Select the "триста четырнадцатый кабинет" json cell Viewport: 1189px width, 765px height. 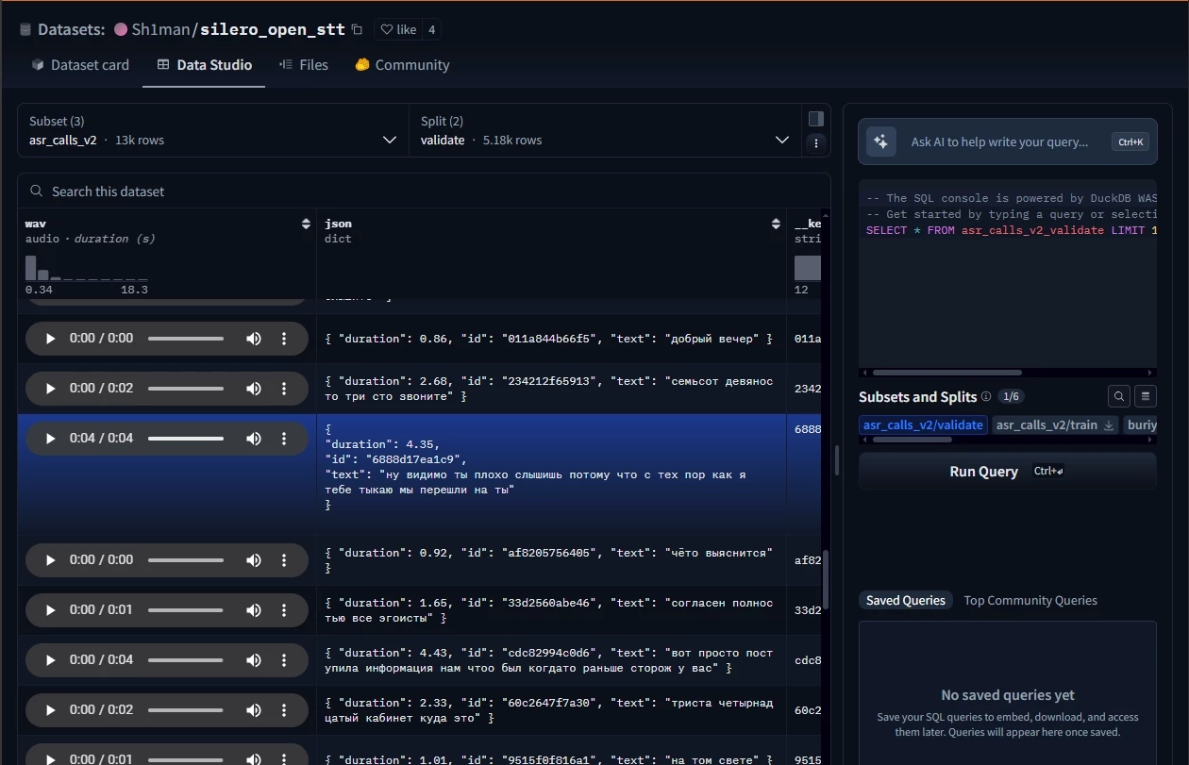[551, 710]
